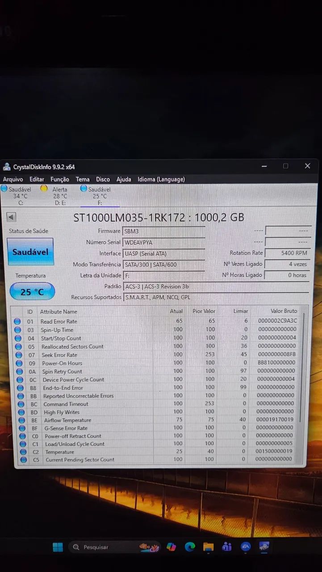Click the Saudável health status button
Image resolution: width=322 pixels, height=572 pixels.
pos(30,252)
